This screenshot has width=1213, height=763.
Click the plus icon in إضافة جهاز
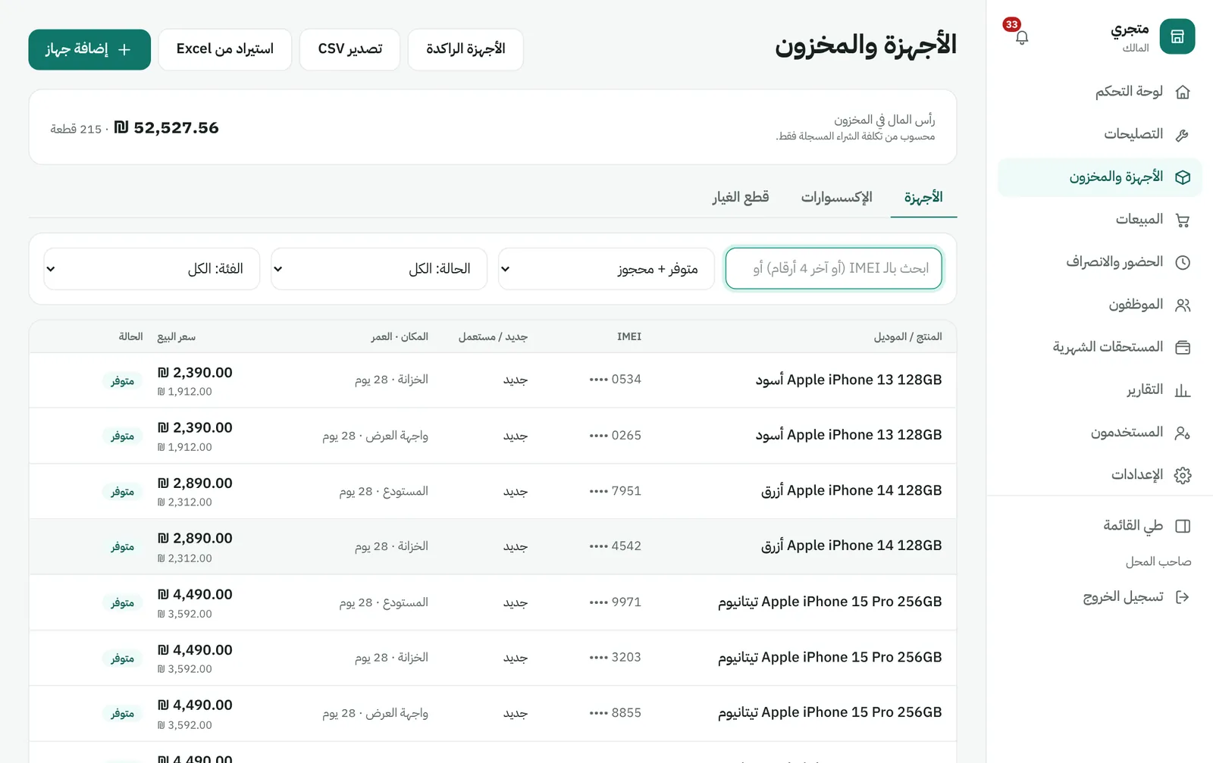tap(124, 49)
